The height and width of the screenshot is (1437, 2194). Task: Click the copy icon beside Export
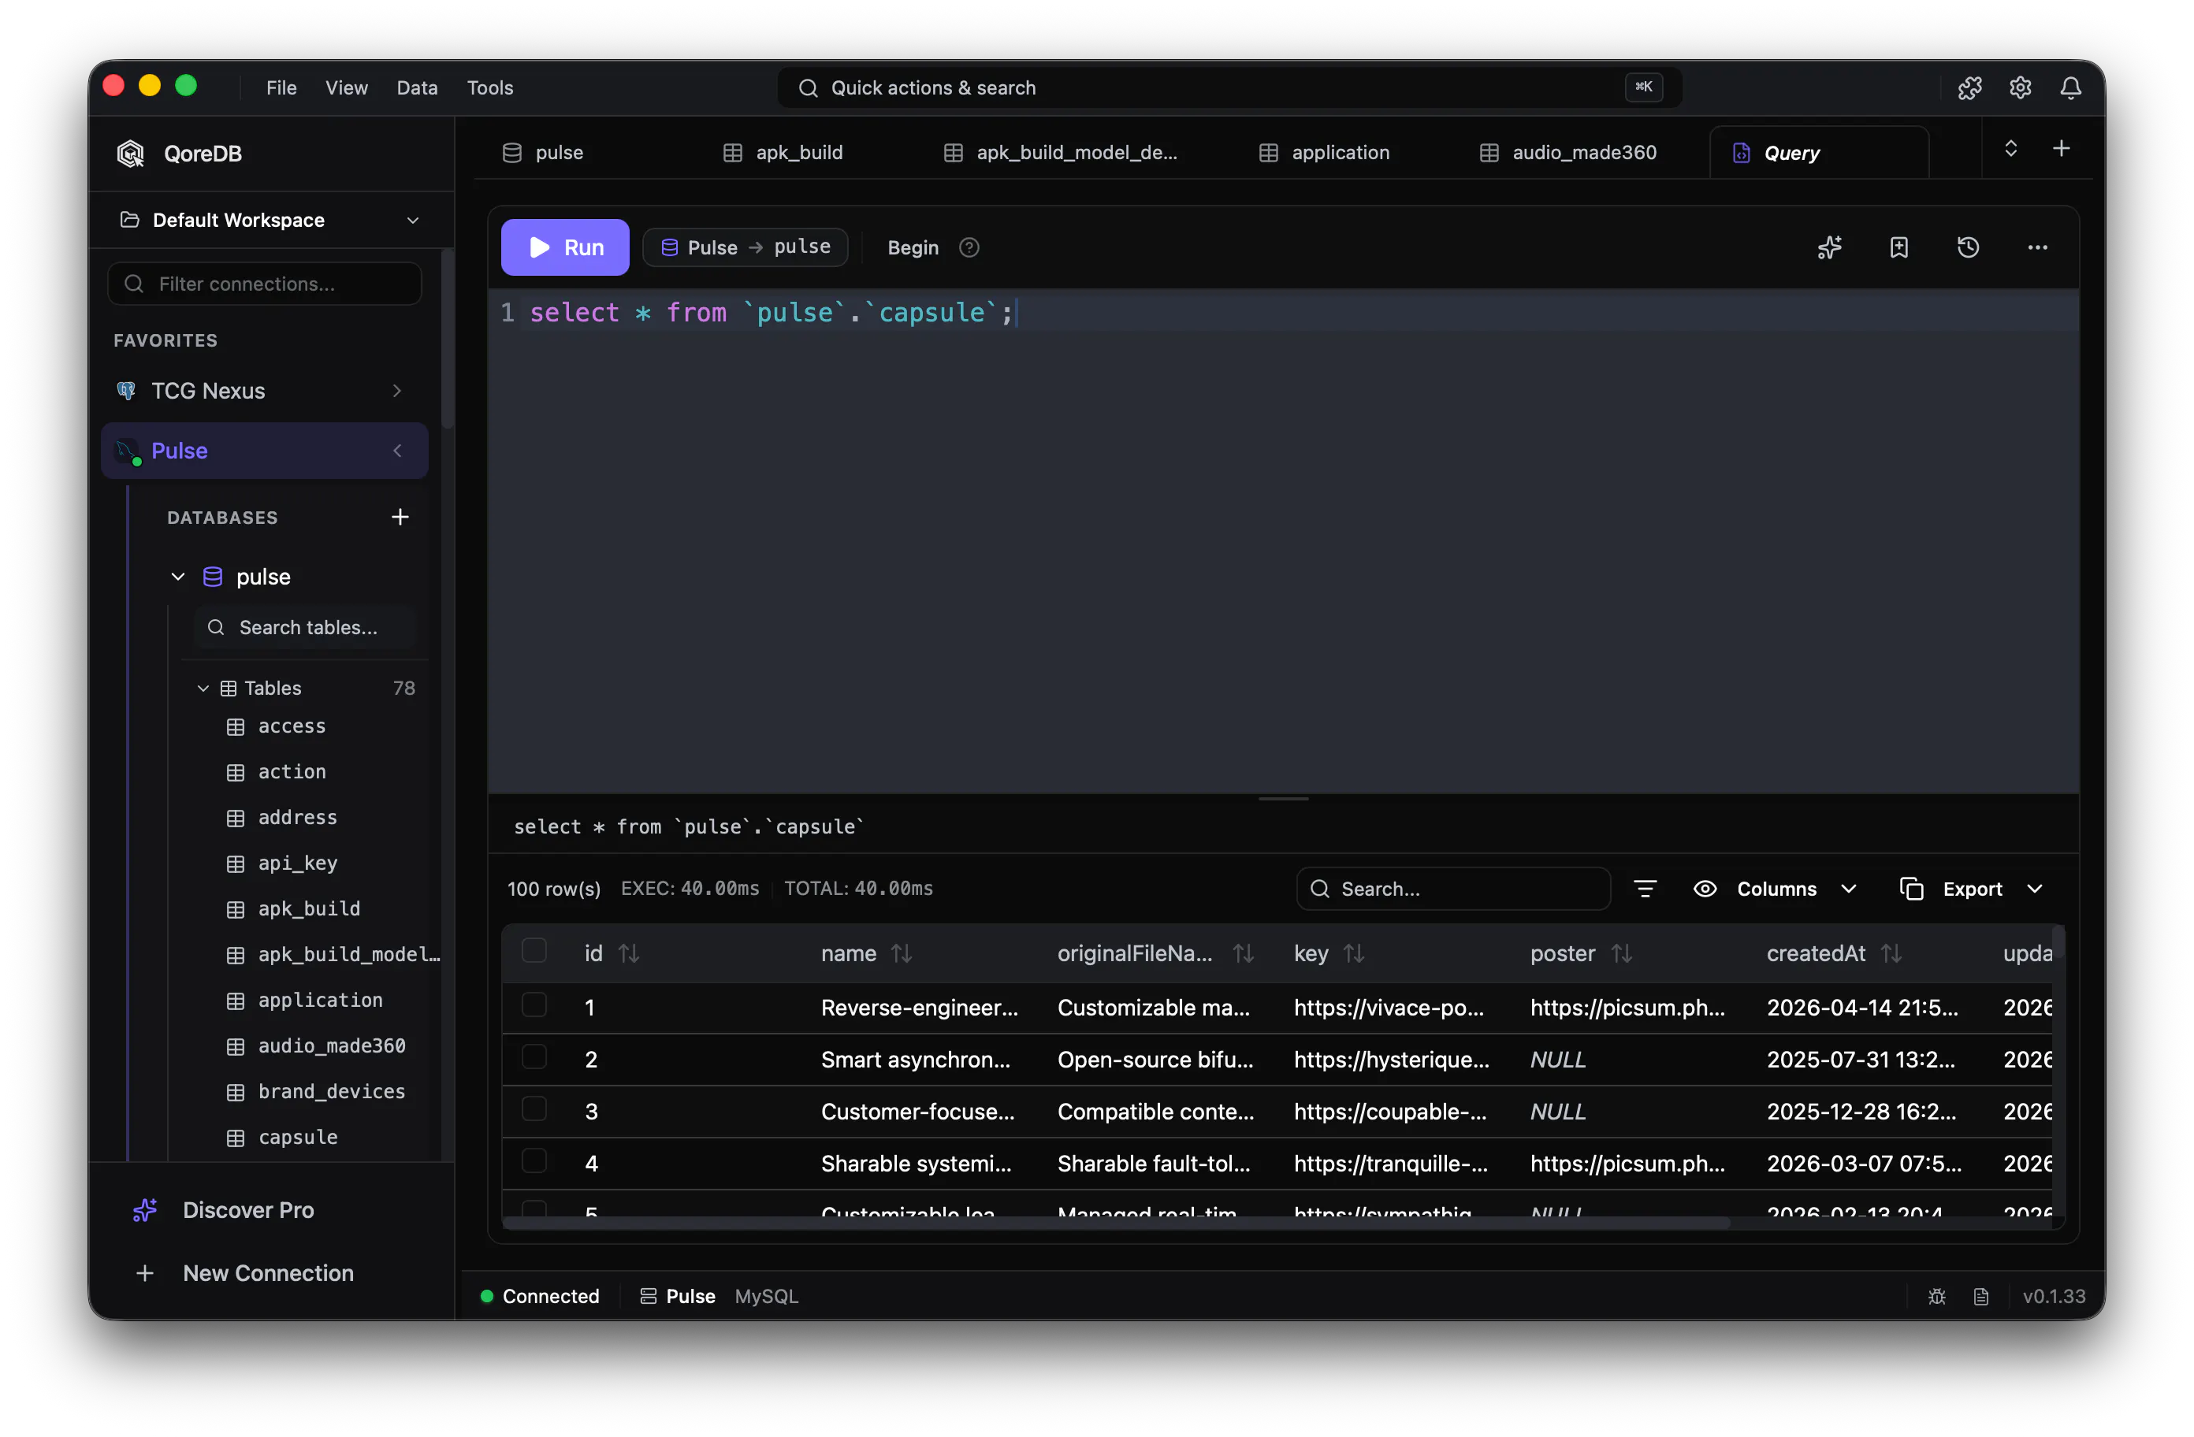[x=1912, y=889]
